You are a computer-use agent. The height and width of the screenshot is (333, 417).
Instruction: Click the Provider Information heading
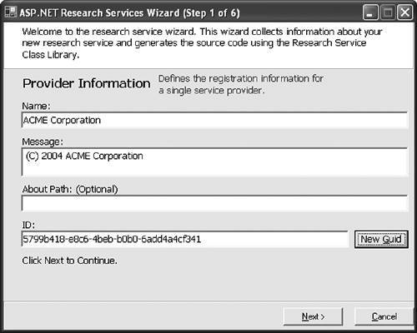(87, 83)
